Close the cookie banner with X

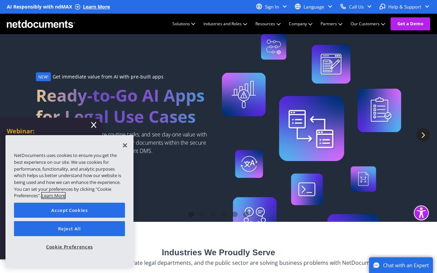coord(125,145)
